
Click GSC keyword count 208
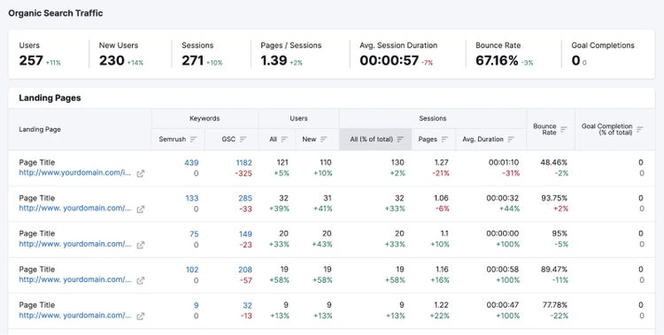[245, 270]
